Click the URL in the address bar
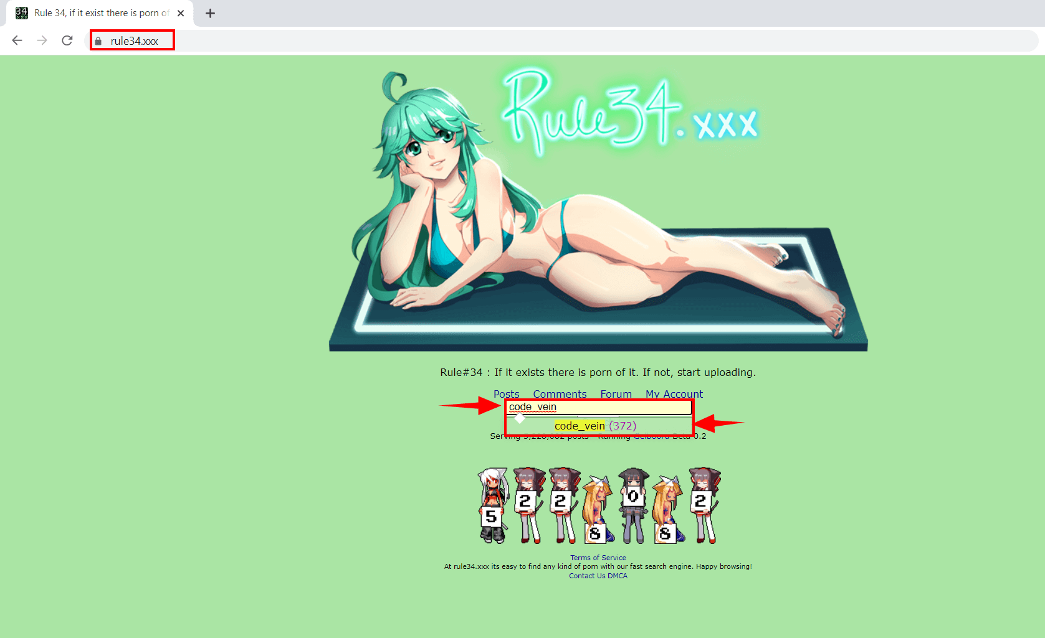 (x=134, y=41)
